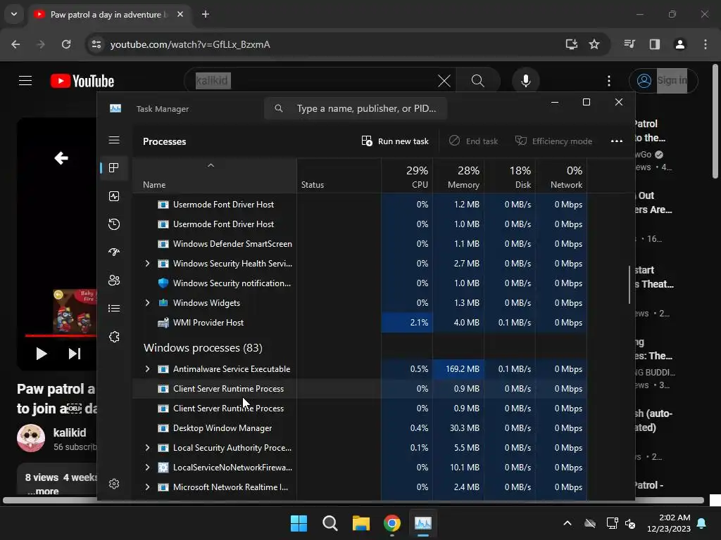Open Task Manager more options ellipsis
Image resolution: width=721 pixels, height=540 pixels.
click(x=617, y=141)
